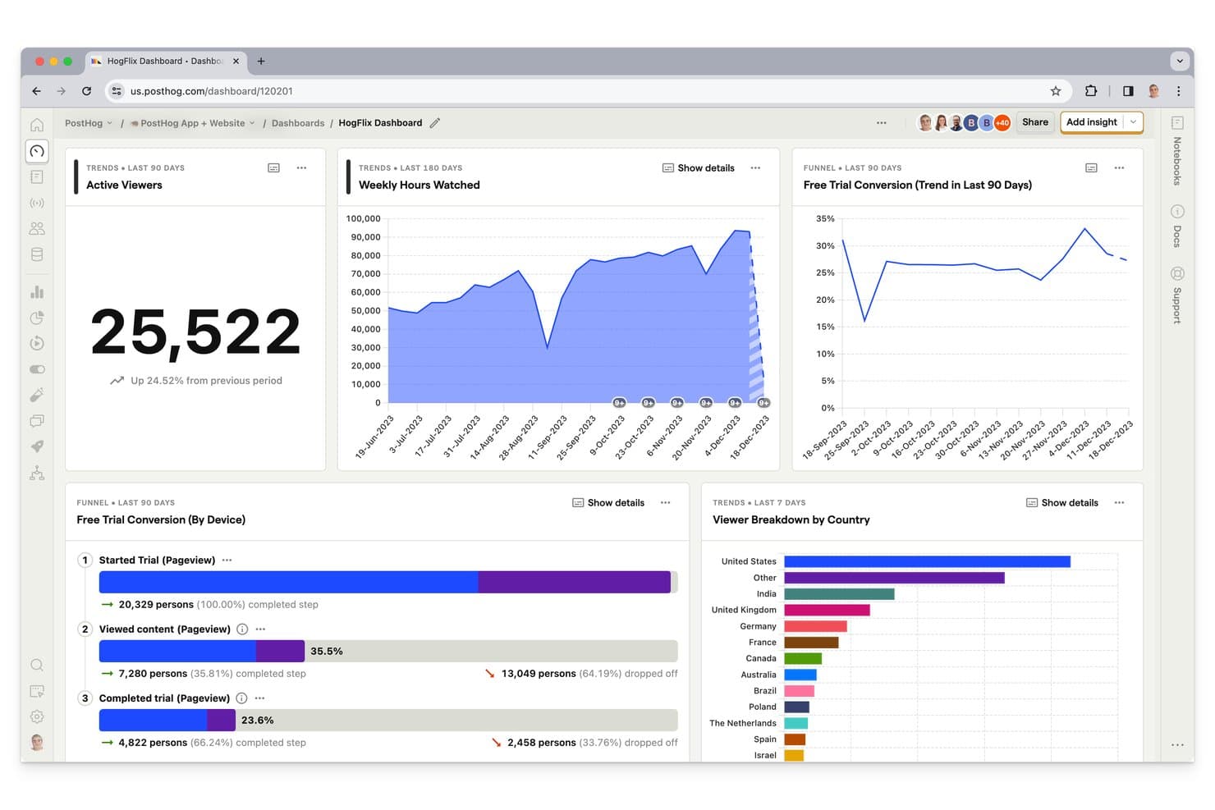
Task: Open the Home icon in the sidebar
Action: pos(37,125)
